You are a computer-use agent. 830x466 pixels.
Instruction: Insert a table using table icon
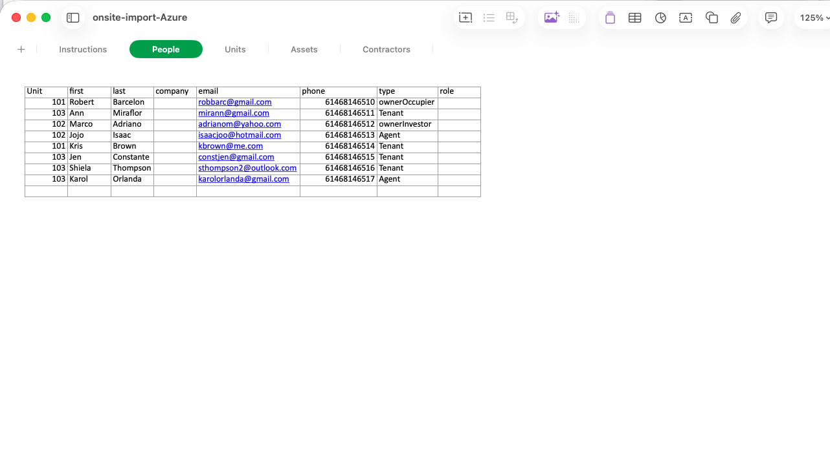click(x=635, y=18)
